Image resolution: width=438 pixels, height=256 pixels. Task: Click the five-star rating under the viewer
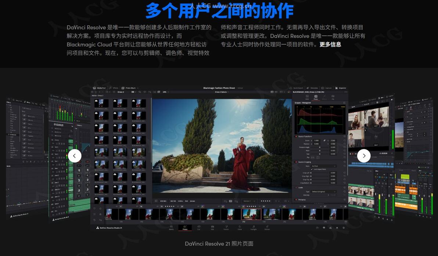click(265, 201)
